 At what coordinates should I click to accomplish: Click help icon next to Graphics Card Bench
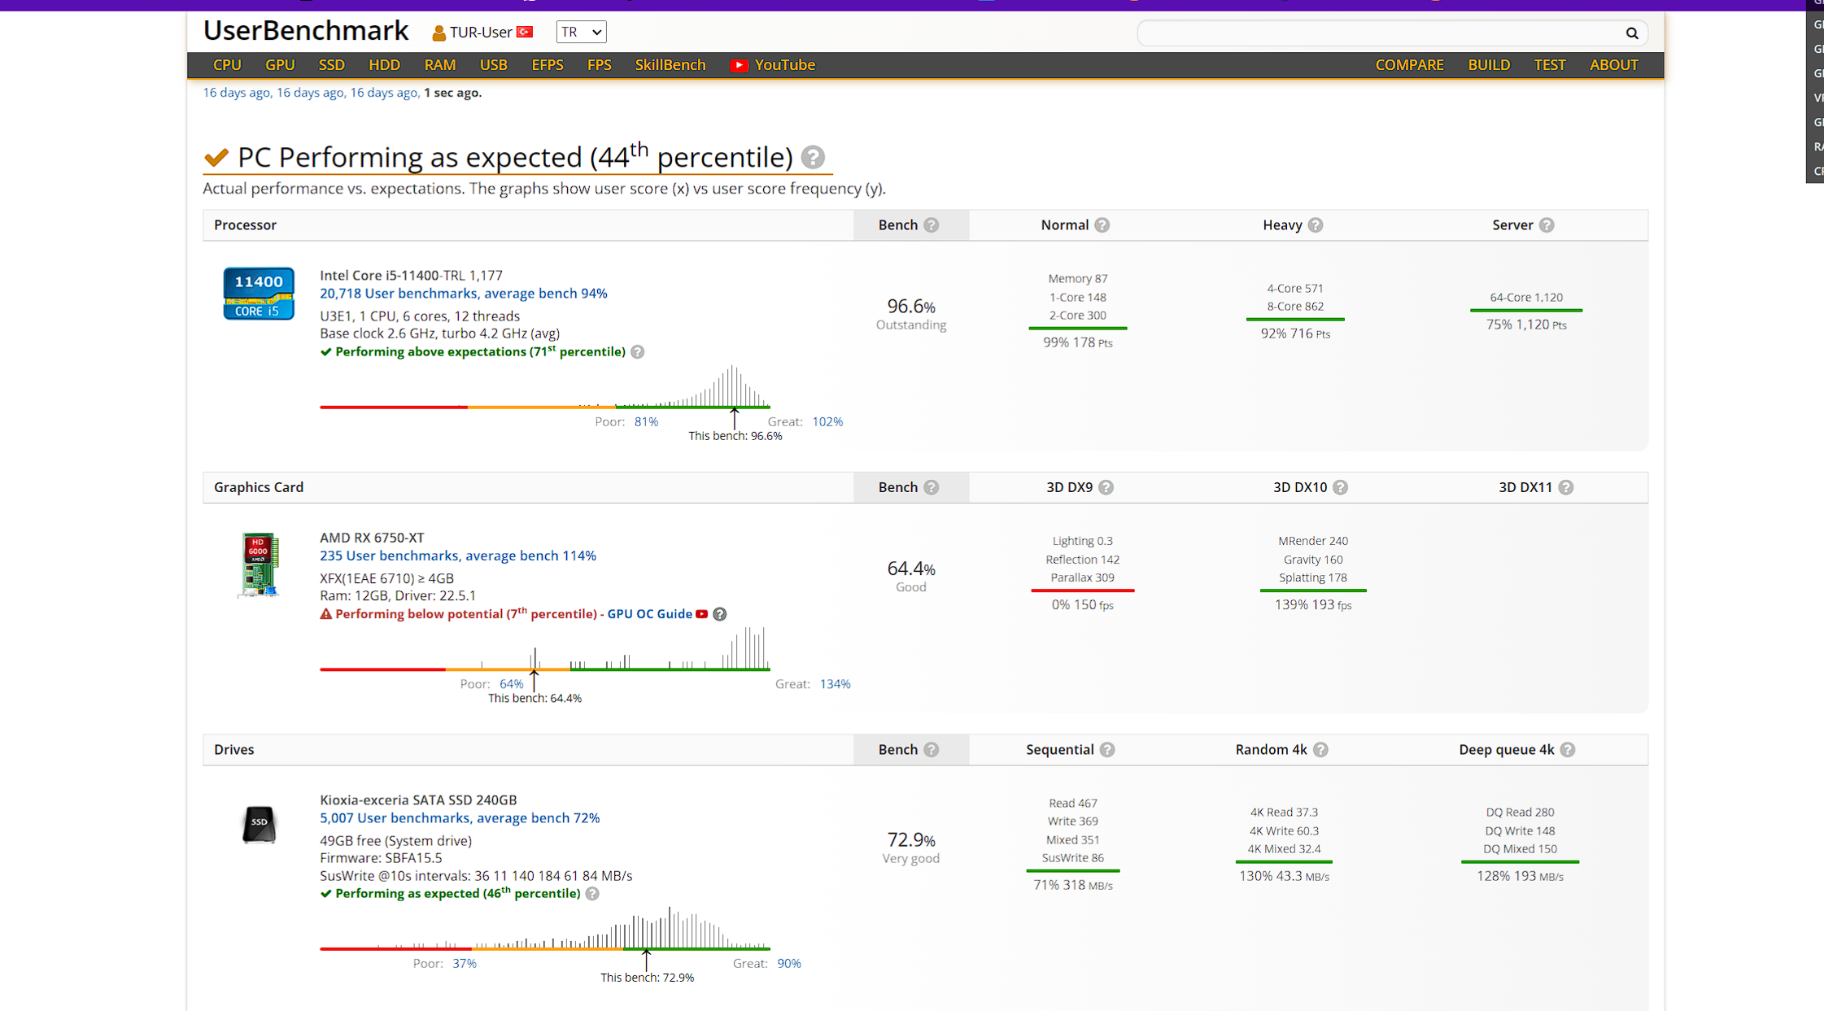932,487
